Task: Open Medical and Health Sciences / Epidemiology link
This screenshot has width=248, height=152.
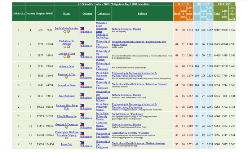Action: pos(139,43)
